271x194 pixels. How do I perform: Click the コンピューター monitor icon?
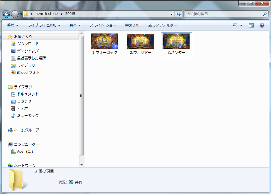coord(10,144)
